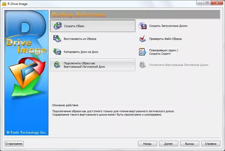Open "Планировщик задач / Создать Скрипт"

click(x=164, y=52)
